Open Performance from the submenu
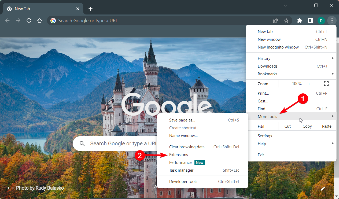The height and width of the screenshot is (199, 339). (203, 163)
